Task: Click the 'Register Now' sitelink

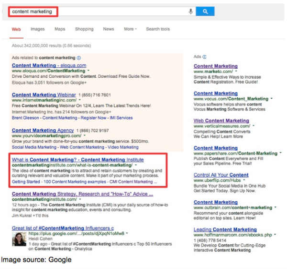Action: [93, 118]
